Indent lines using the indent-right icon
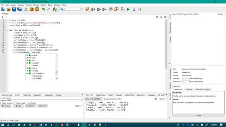Image resolution: width=226 pixels, height=127 pixels. click(x=93, y=10)
